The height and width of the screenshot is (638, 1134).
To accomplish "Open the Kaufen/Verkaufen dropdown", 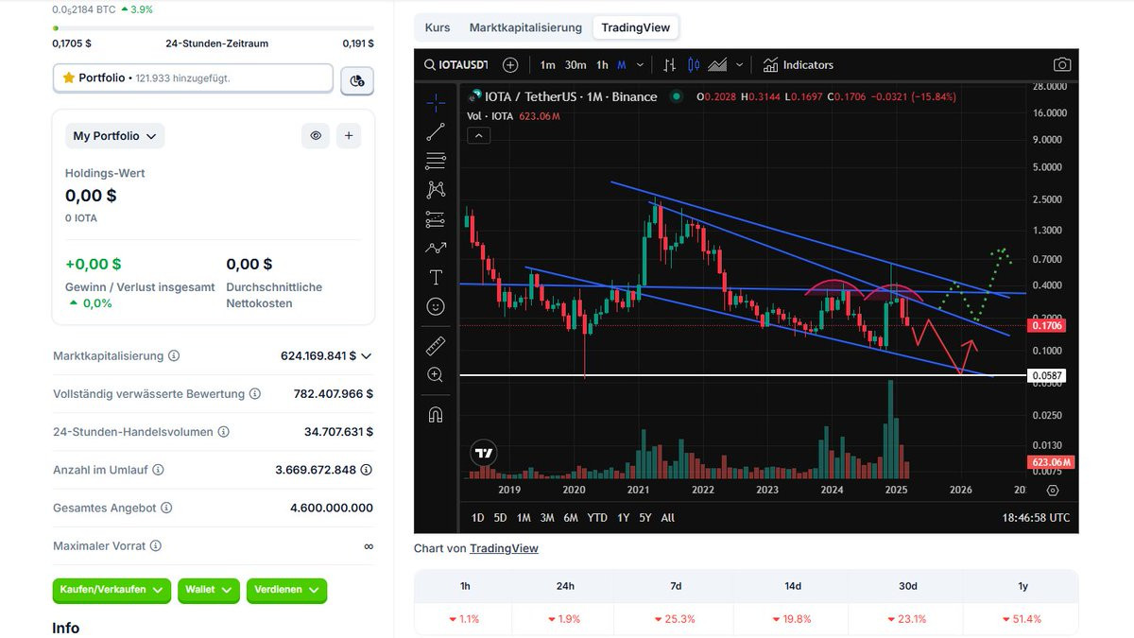I will click(112, 590).
